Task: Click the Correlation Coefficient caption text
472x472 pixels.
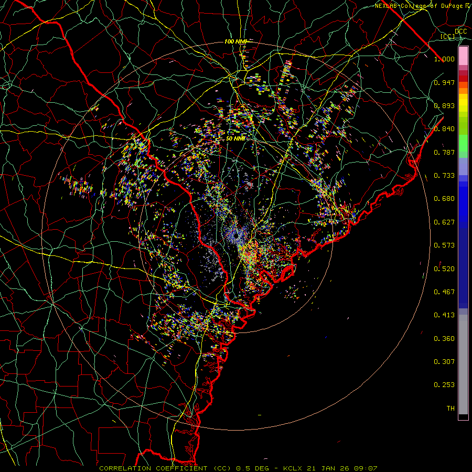Action: (x=238, y=468)
